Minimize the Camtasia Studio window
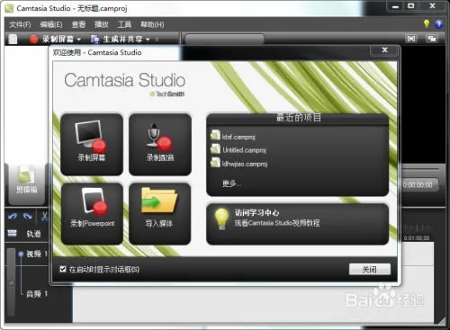 pos(396,6)
